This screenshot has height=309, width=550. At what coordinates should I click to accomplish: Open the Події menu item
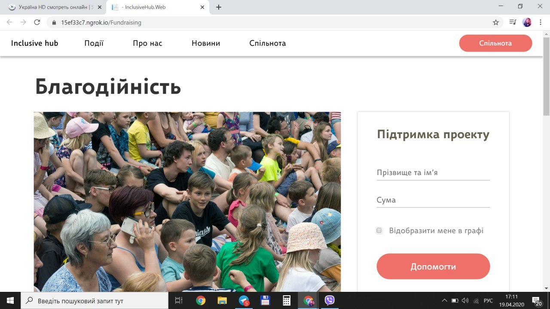tap(94, 43)
